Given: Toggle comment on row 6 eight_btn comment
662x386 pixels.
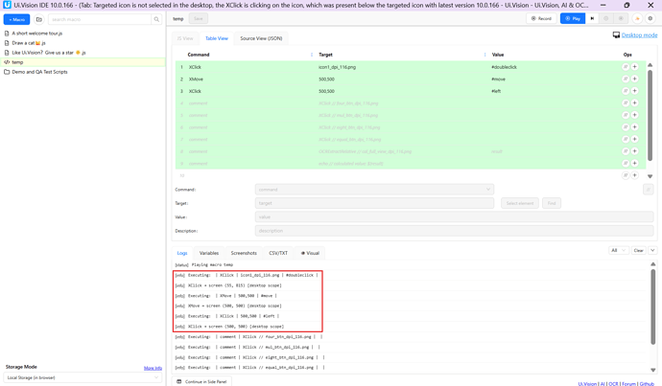Looking at the screenshot, I should point(626,127).
